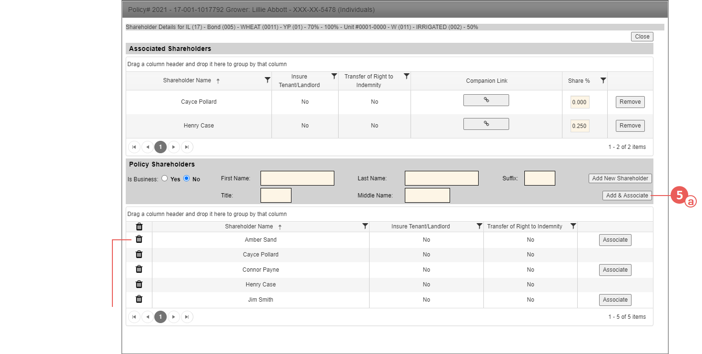Associate Amber Sand
The width and height of the screenshot is (702, 354).
(x=615, y=240)
